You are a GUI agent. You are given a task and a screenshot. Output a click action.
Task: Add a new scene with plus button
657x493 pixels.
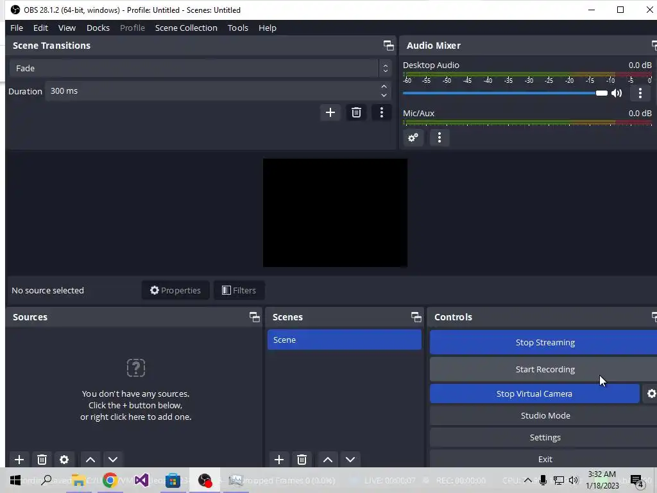point(279,460)
